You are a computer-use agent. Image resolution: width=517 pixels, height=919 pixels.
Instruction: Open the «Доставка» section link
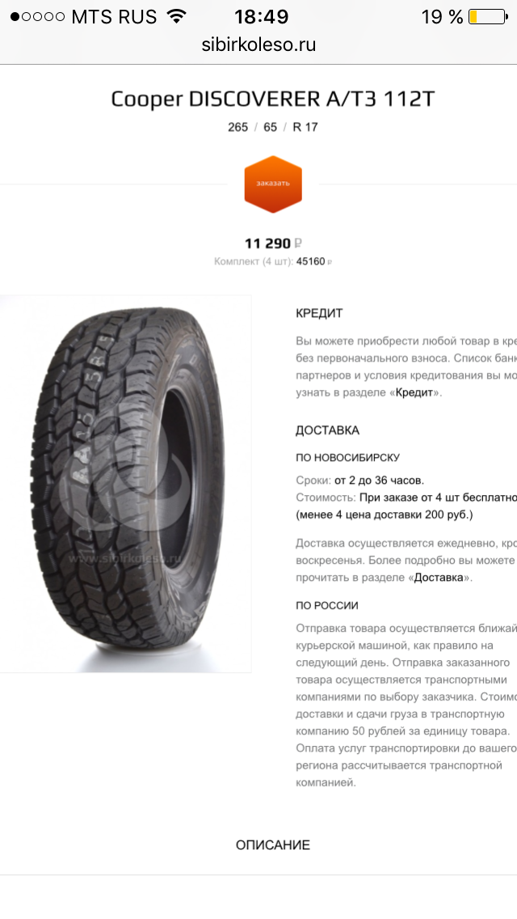tap(439, 578)
